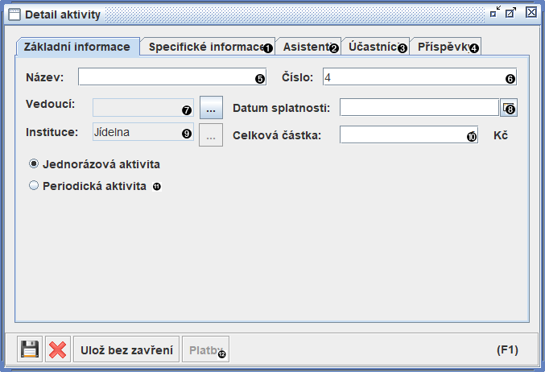
Task: Select Jednorázová aktivita radio button
Action: click(x=34, y=163)
